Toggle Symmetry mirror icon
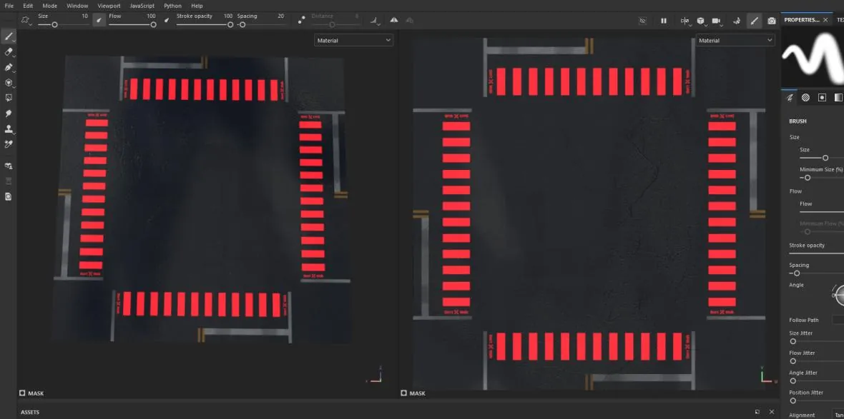Screen dimensions: 844x419 click(x=394, y=21)
